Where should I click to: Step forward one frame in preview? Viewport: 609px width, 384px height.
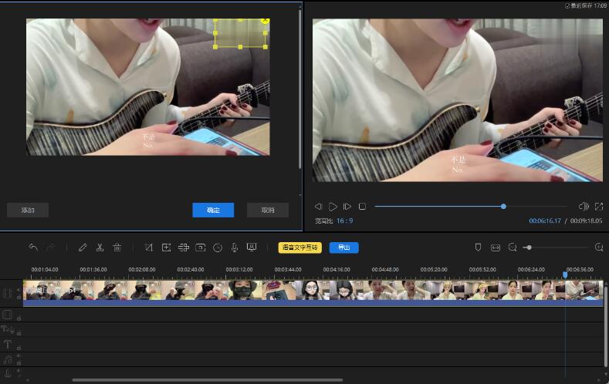347,207
